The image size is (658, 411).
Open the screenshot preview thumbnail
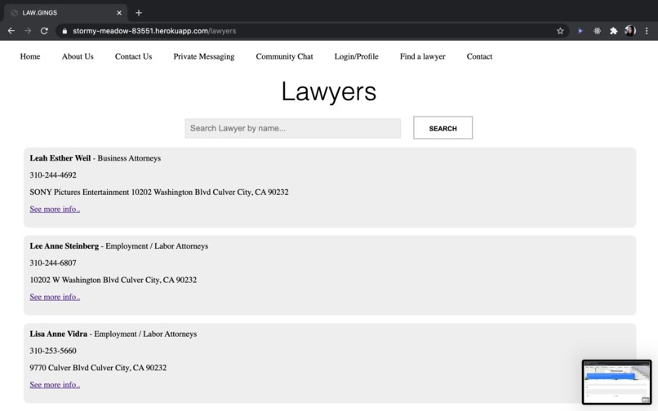616,382
